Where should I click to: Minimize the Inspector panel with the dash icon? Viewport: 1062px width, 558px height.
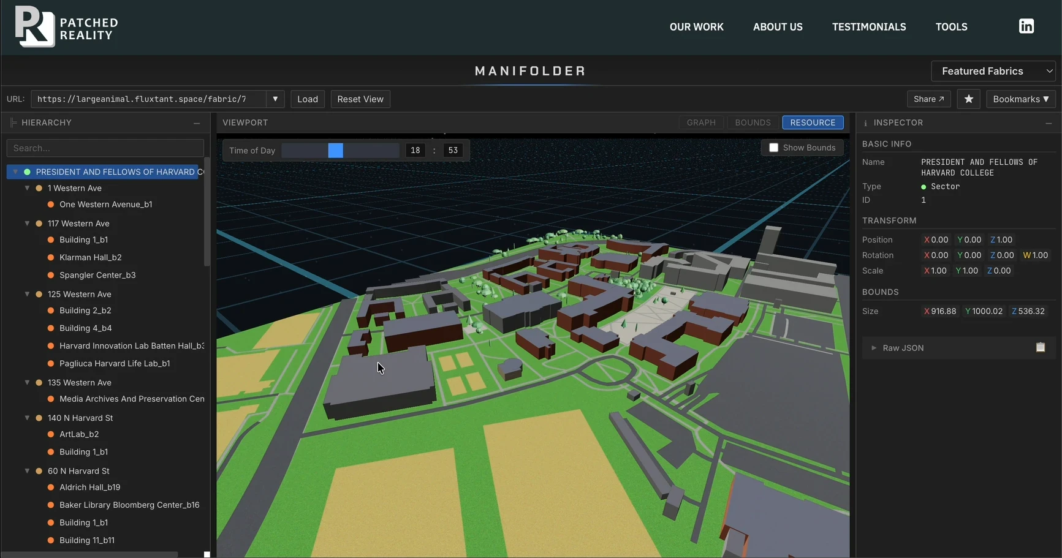pyautogui.click(x=1049, y=123)
